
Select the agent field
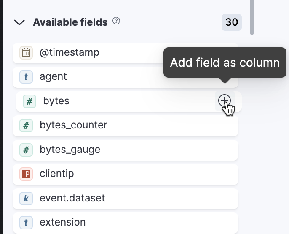point(126,77)
